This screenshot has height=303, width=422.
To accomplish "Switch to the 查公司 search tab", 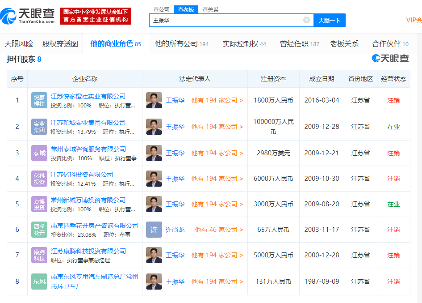I will (161, 10).
